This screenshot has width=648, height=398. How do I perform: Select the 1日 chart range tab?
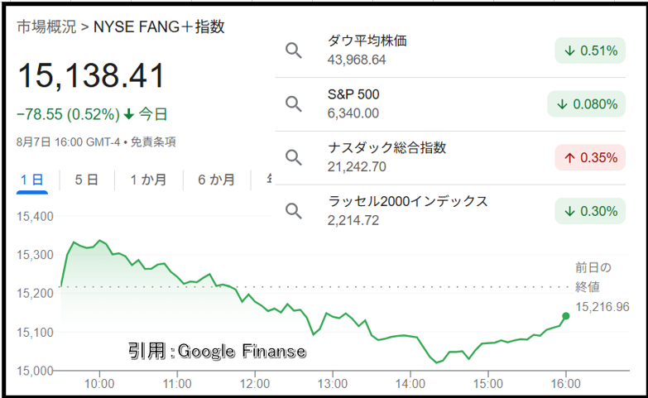(31, 180)
